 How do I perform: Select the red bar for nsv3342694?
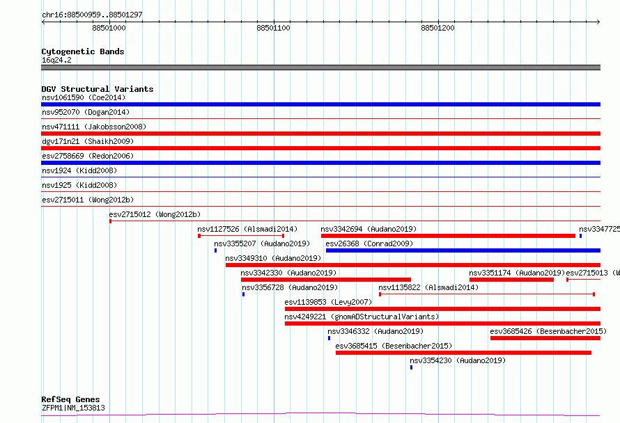(x=449, y=236)
